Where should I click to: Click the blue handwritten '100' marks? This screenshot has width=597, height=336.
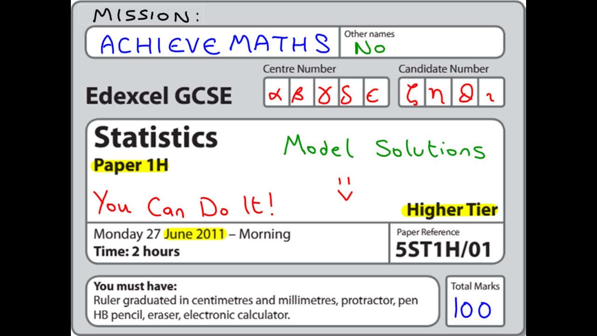pyautogui.click(x=472, y=309)
